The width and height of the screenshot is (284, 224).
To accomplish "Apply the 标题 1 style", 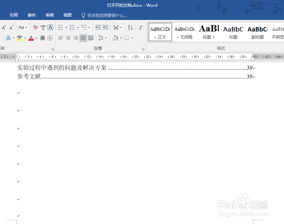I will [x=209, y=32].
